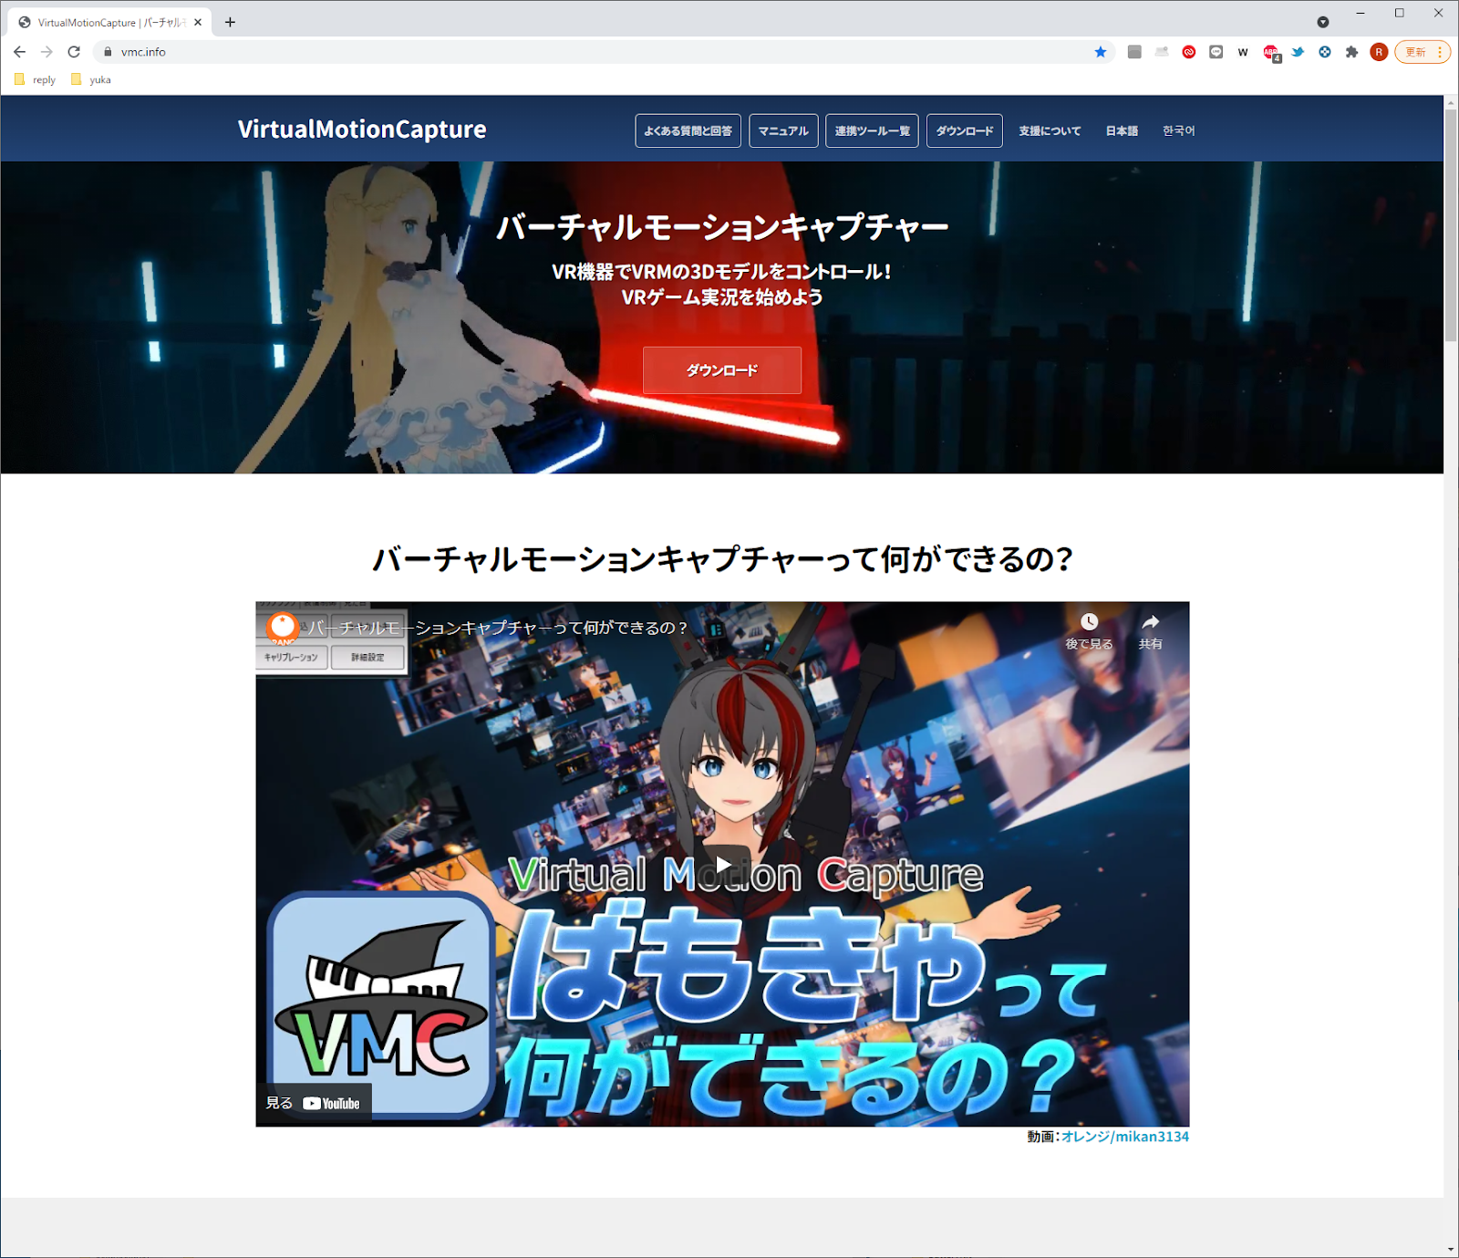
Task: Click the scrollbar down arrow
Action: (x=1451, y=1250)
